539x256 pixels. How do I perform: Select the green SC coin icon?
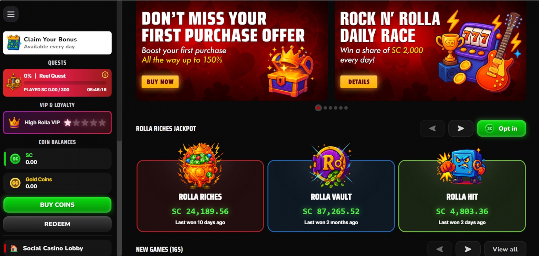tap(15, 159)
